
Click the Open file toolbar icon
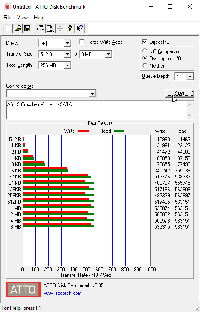18,28
